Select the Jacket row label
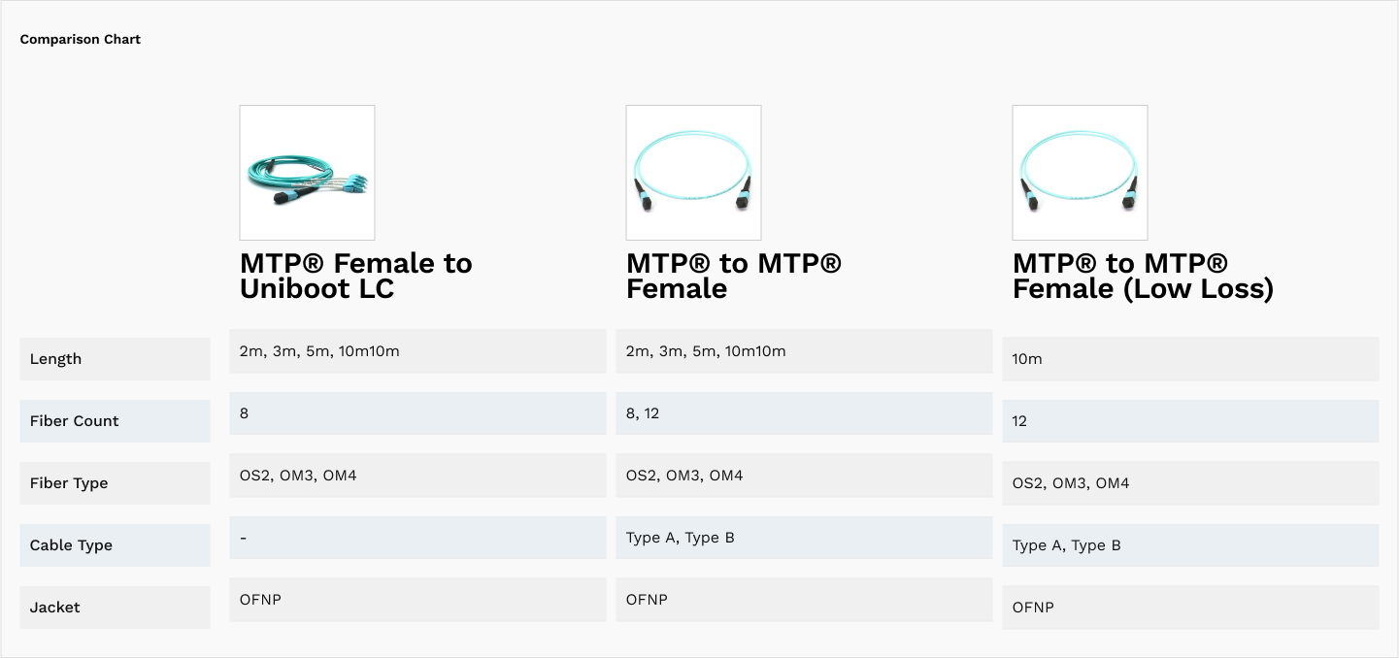The image size is (1399, 658). coord(55,608)
